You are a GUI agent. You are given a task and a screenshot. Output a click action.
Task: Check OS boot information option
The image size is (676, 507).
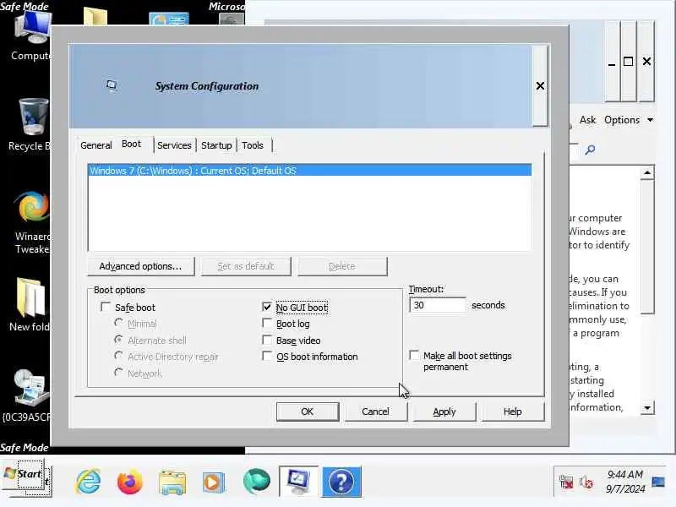(267, 356)
